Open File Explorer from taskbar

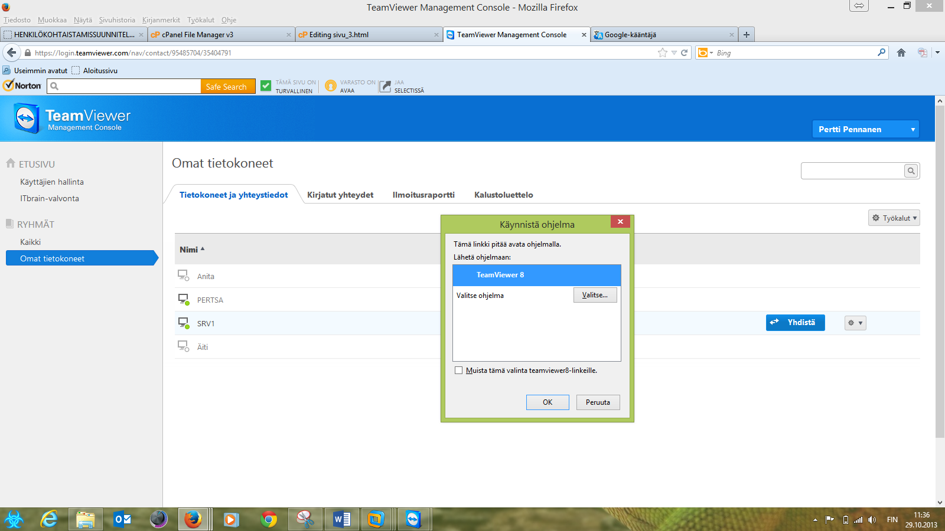tap(86, 519)
